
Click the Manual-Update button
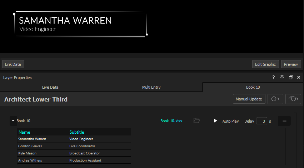click(x=249, y=99)
